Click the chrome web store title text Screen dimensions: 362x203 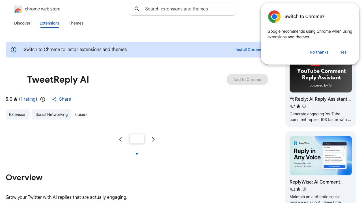(x=43, y=9)
